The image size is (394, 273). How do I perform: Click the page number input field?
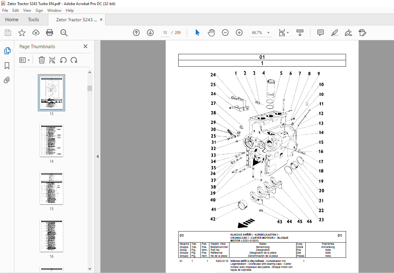tap(165, 33)
